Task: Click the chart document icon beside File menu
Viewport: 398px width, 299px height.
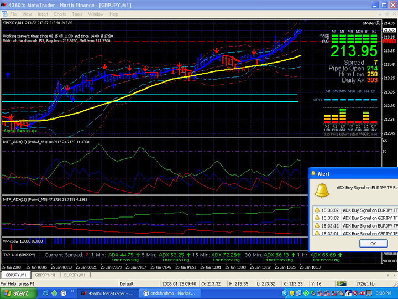Action: click(4, 14)
